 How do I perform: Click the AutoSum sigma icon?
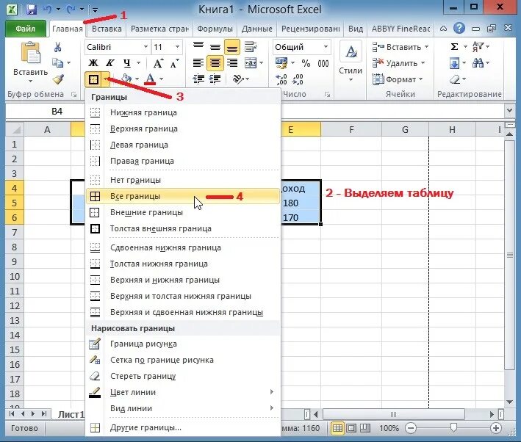[x=454, y=47]
